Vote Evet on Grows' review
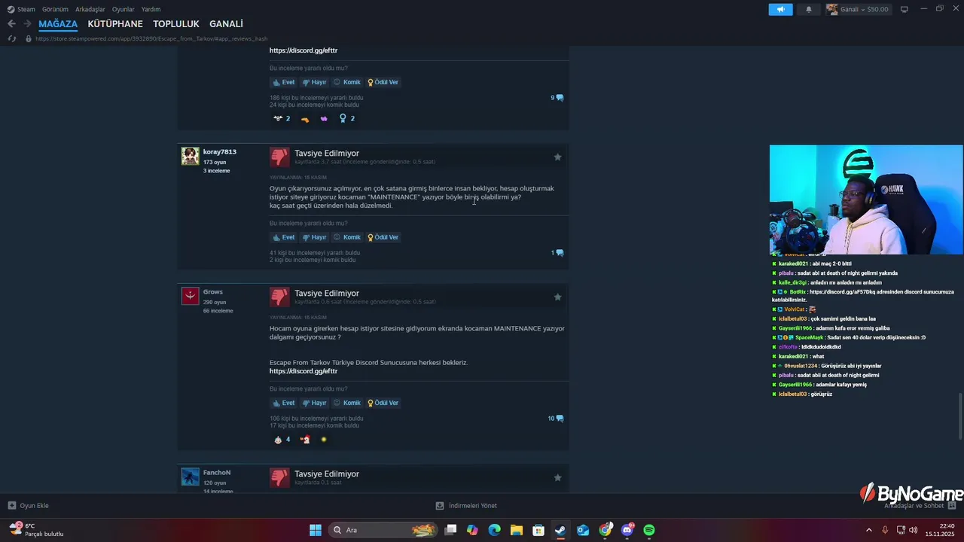 tap(283, 403)
